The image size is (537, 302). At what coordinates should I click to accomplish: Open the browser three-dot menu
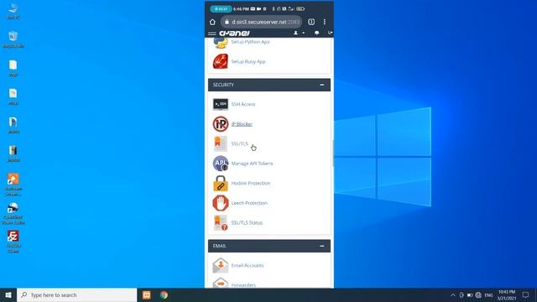click(x=325, y=22)
